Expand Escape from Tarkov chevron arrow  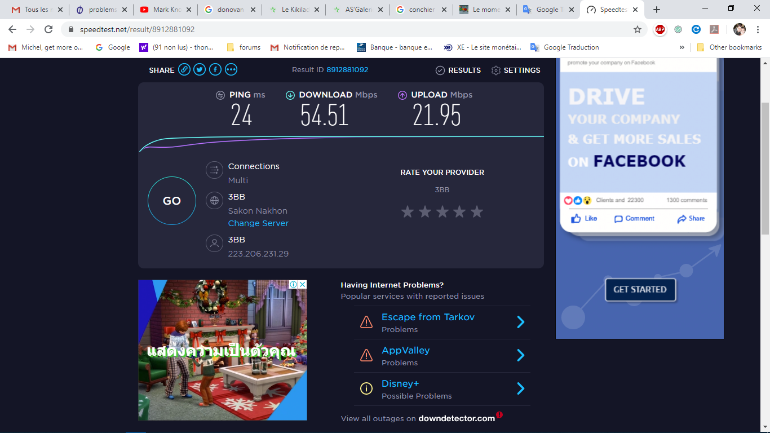pyautogui.click(x=521, y=322)
